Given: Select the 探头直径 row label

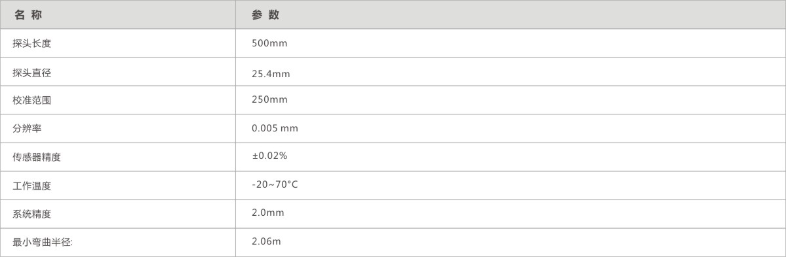Looking at the screenshot, I should (x=31, y=73).
